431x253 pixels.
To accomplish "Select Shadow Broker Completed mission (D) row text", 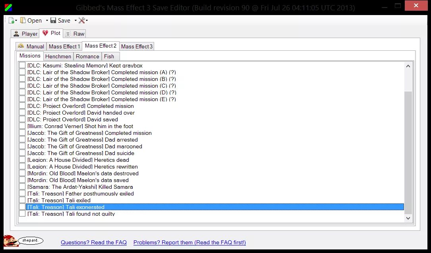I will 102,92.
